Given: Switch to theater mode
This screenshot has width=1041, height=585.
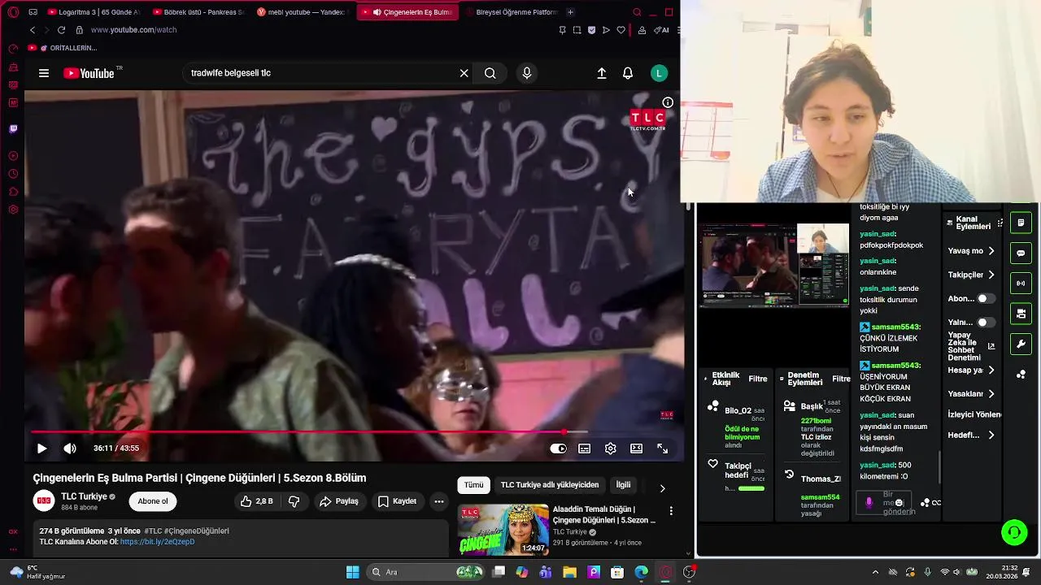Looking at the screenshot, I should (x=636, y=448).
